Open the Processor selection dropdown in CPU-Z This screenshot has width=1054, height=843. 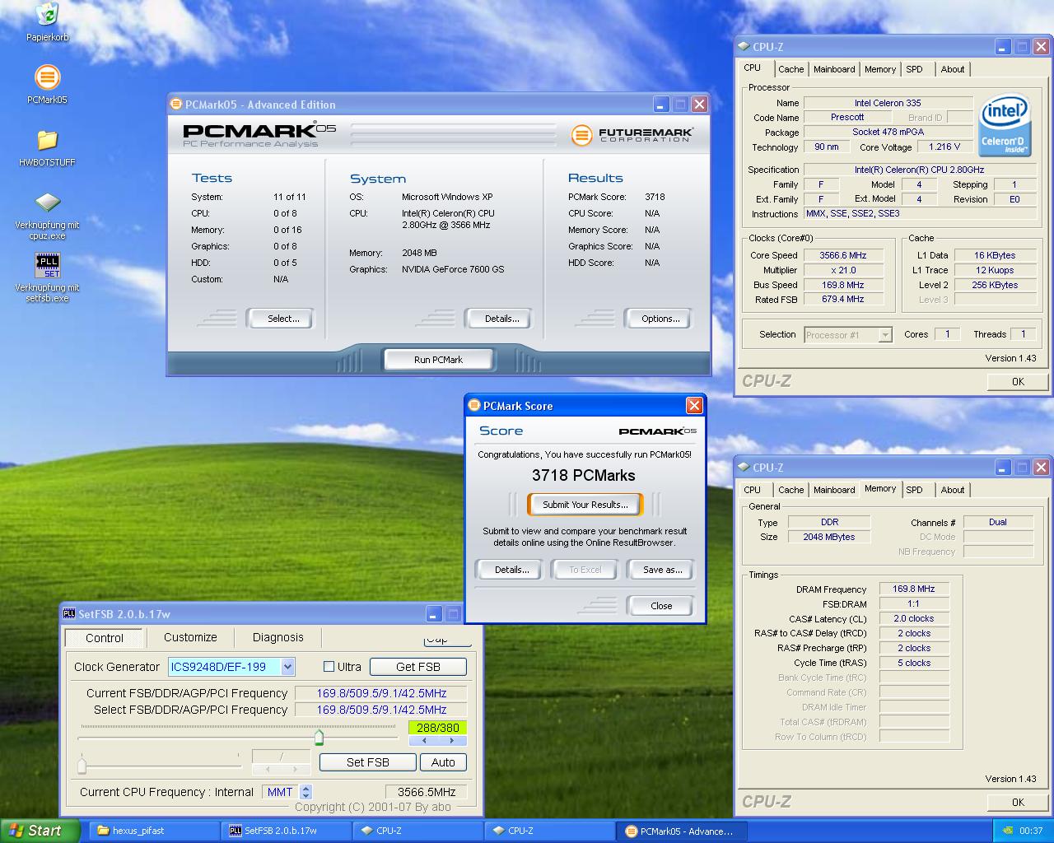[x=885, y=335]
